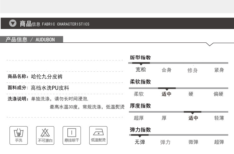Select the 厚 thickness option

coord(164,118)
